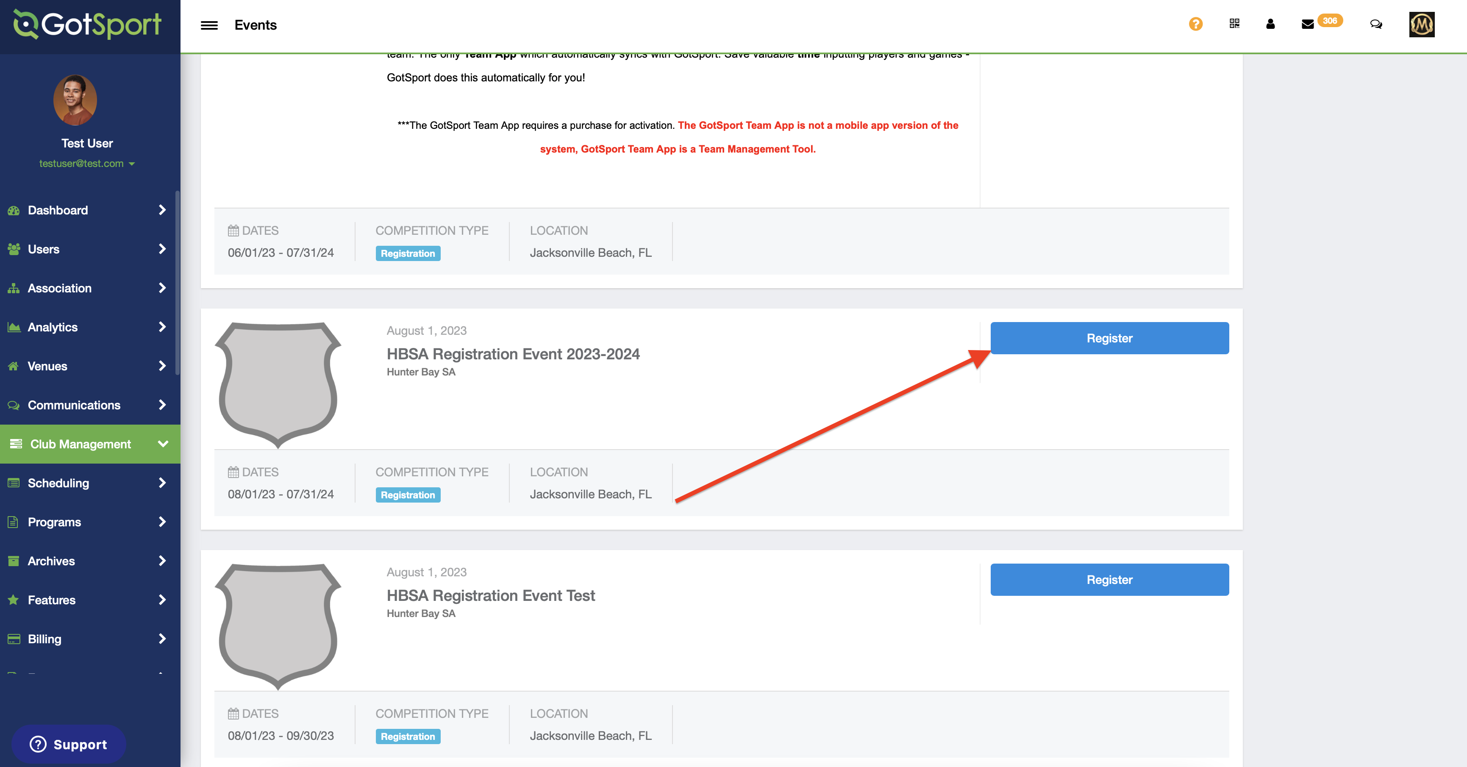Click the Club Management list icon
This screenshot has width=1467, height=767.
tap(16, 444)
